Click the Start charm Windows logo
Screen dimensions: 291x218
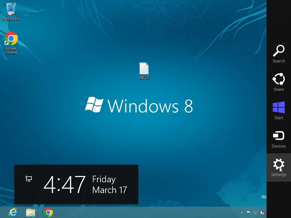pyautogui.click(x=278, y=107)
